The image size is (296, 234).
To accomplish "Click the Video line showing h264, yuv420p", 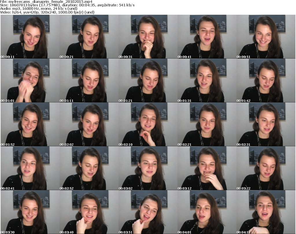I will (x=47, y=12).
